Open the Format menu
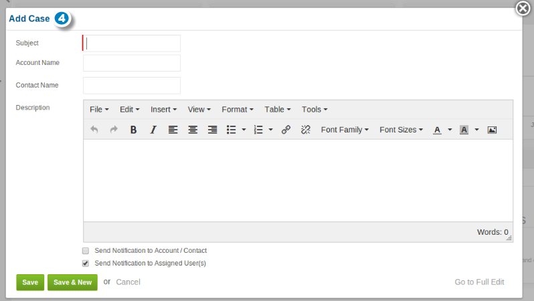Image resolution: width=534 pixels, height=301 pixels. coord(238,110)
